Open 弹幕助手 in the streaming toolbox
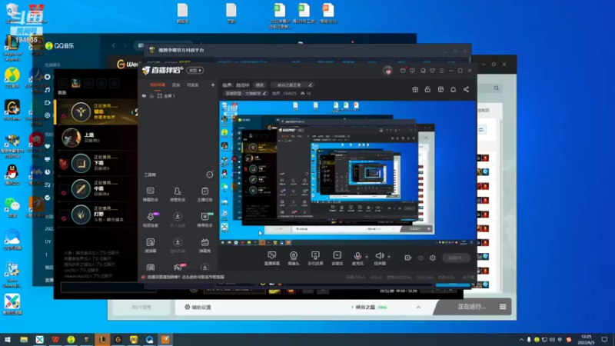This screenshot has height=346, width=615. coord(150,195)
